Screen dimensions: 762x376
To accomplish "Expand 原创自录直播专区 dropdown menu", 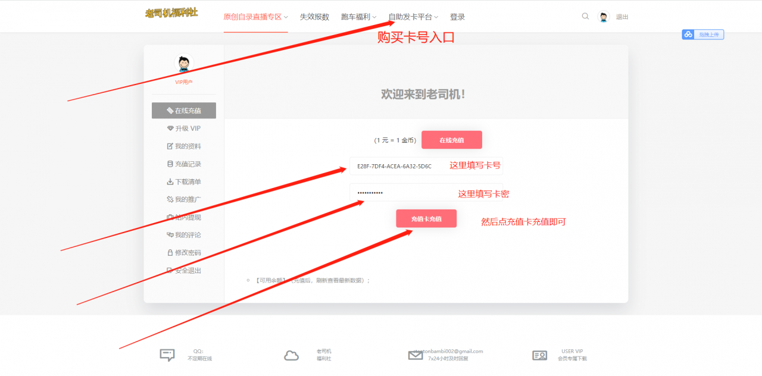I will pos(255,17).
